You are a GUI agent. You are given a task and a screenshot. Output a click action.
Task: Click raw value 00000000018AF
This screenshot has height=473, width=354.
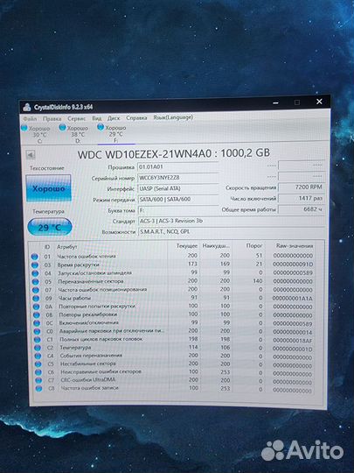[x=293, y=341]
